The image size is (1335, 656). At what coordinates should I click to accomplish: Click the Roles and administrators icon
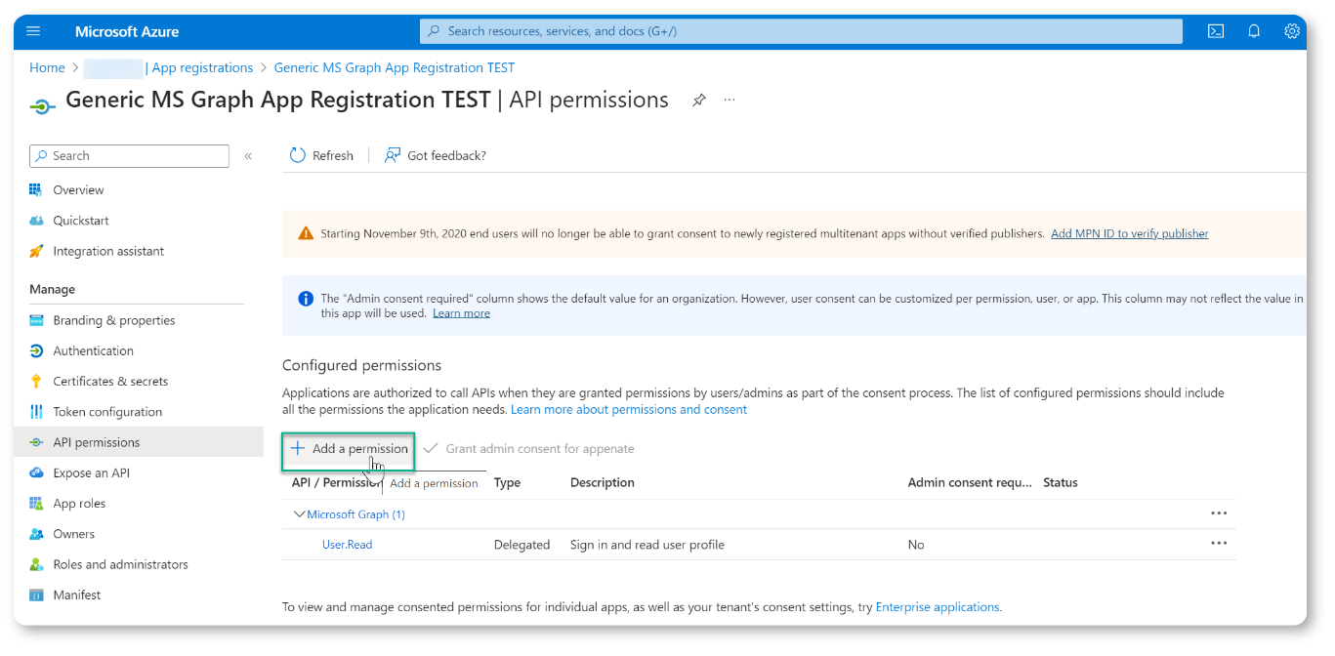(x=36, y=564)
